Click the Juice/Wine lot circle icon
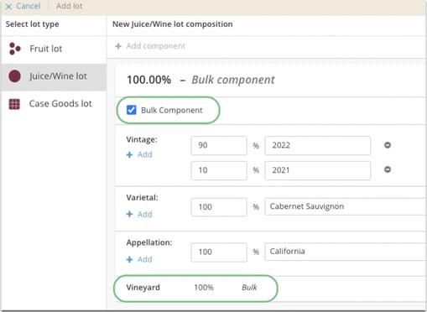Screen dimensions: 427x312 click(x=14, y=76)
